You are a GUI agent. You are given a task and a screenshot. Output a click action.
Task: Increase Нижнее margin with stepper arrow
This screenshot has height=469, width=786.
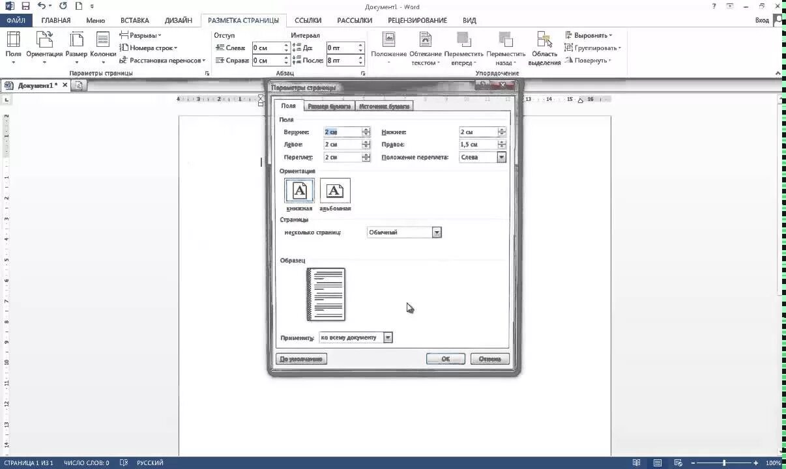[502, 130]
